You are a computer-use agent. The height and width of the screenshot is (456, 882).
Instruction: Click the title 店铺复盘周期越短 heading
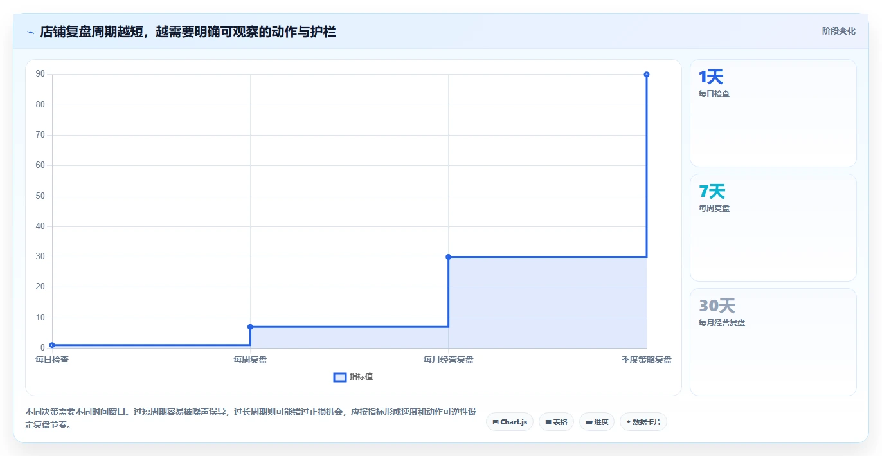(188, 32)
